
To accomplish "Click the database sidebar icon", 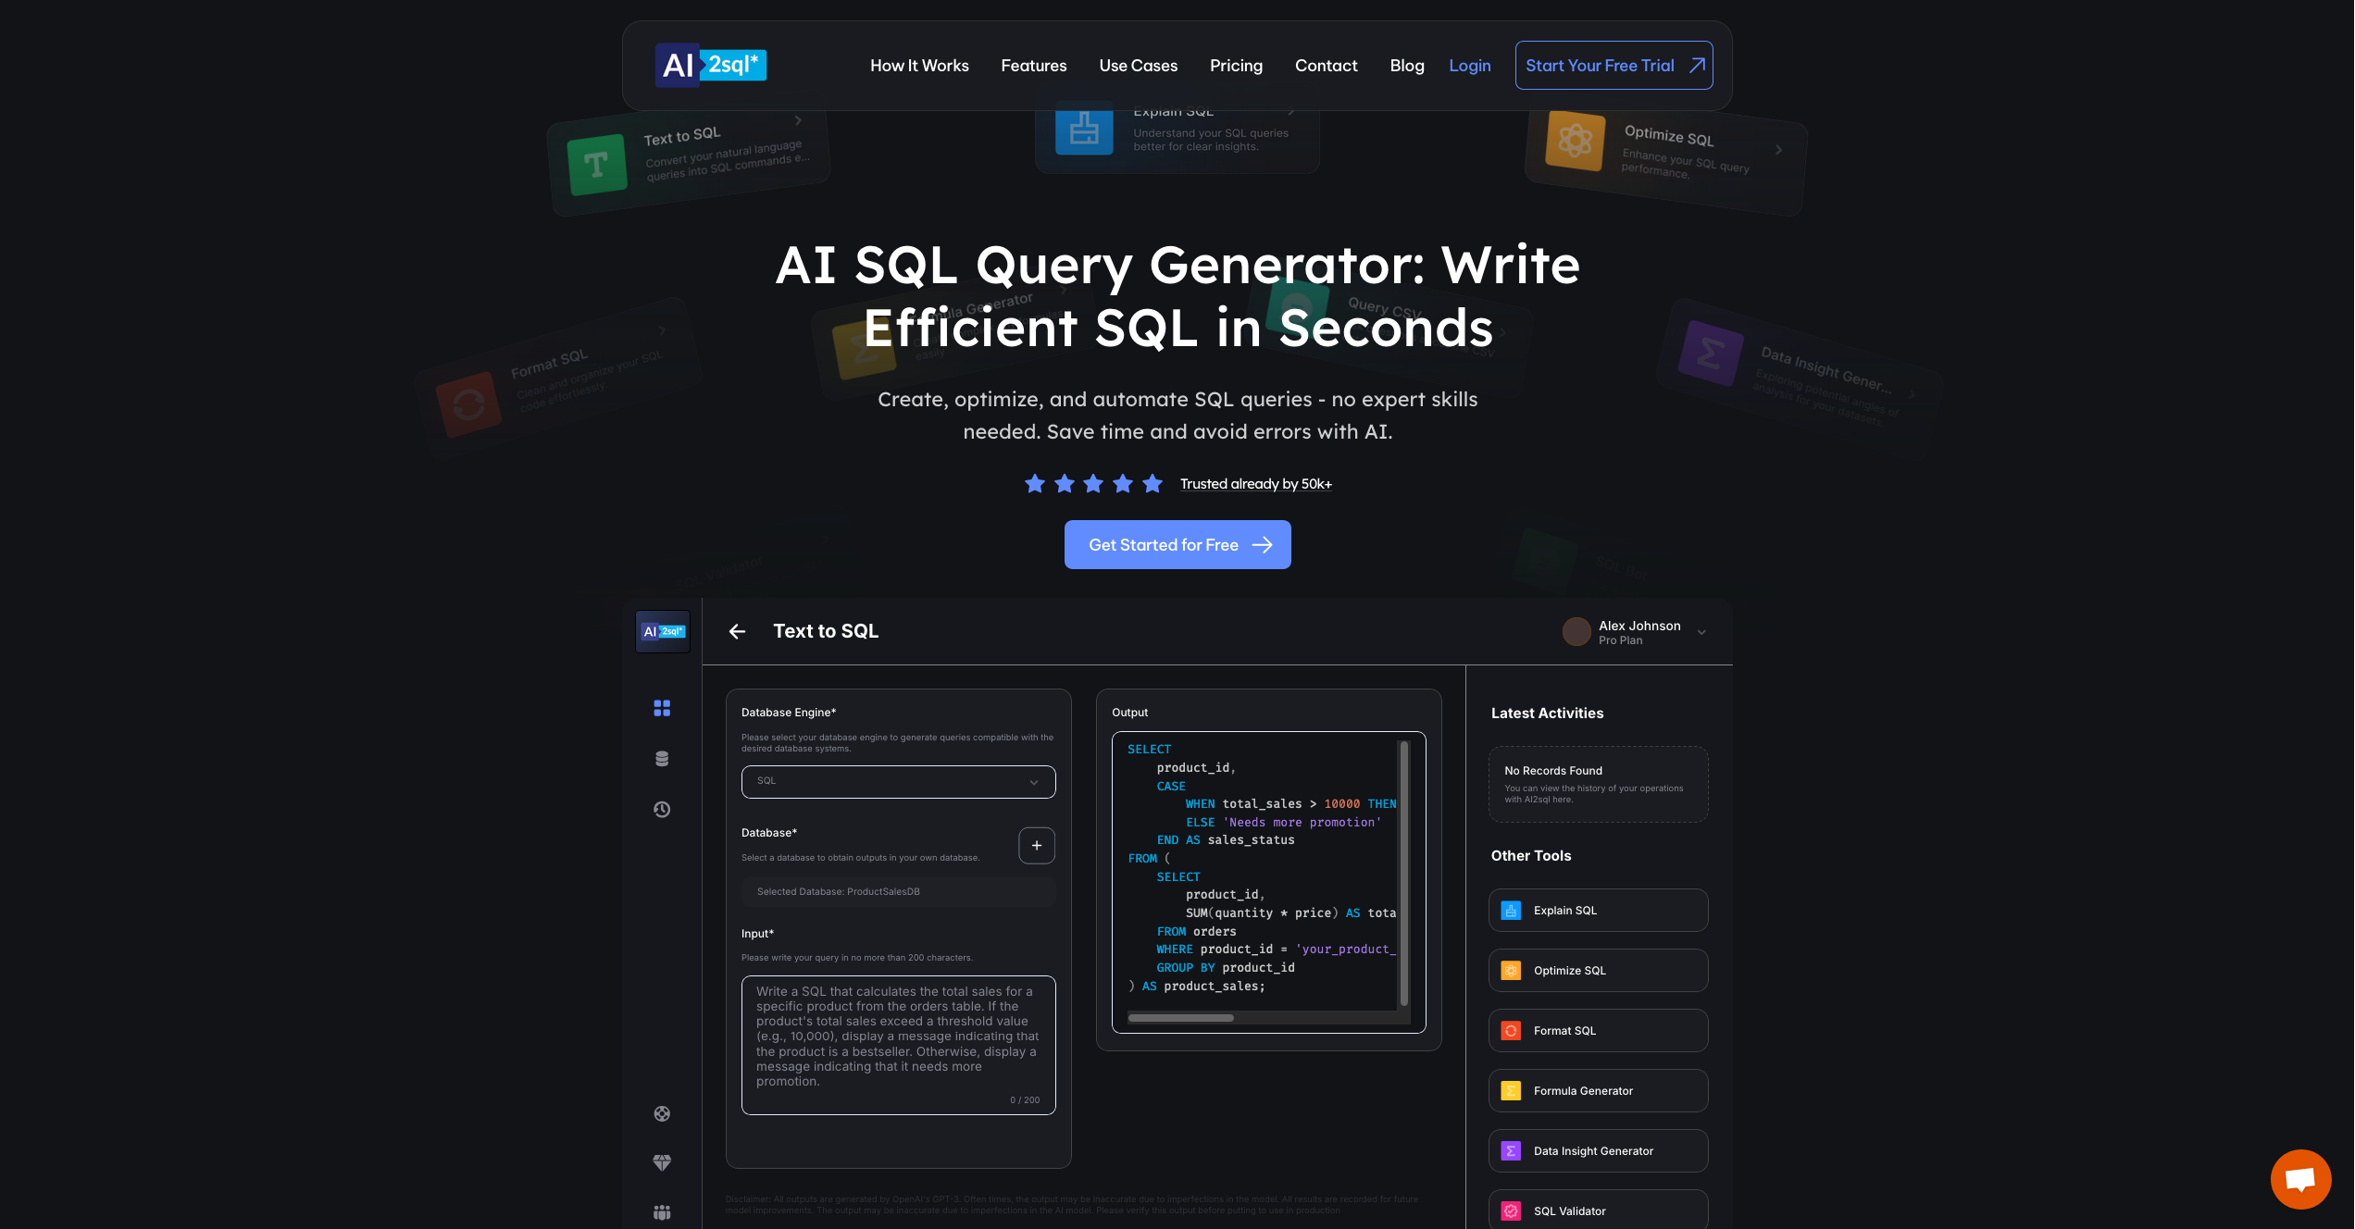I will [662, 759].
